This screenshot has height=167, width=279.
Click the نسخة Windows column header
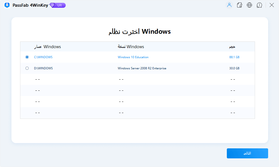click(x=131, y=46)
